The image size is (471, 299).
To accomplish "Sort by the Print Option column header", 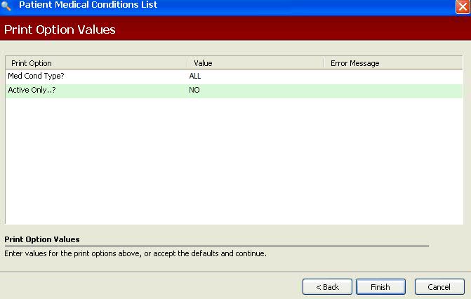I will (x=95, y=63).
